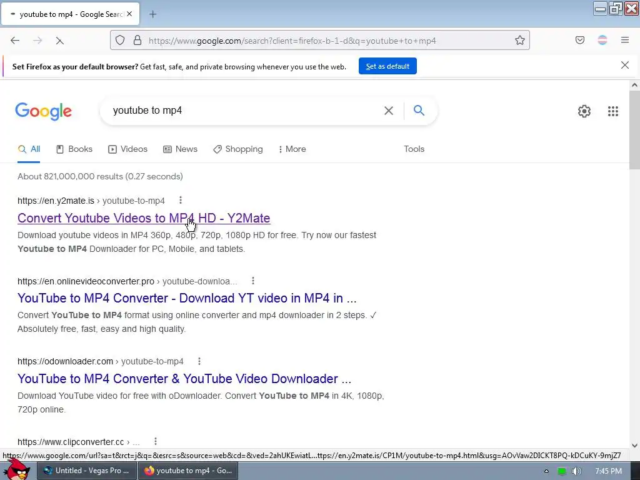Close the youtube to mp4 tab
The image size is (640, 480).
[129, 14]
